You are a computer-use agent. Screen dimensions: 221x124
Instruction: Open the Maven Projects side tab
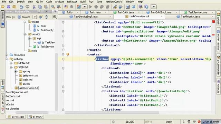coord(218,40)
